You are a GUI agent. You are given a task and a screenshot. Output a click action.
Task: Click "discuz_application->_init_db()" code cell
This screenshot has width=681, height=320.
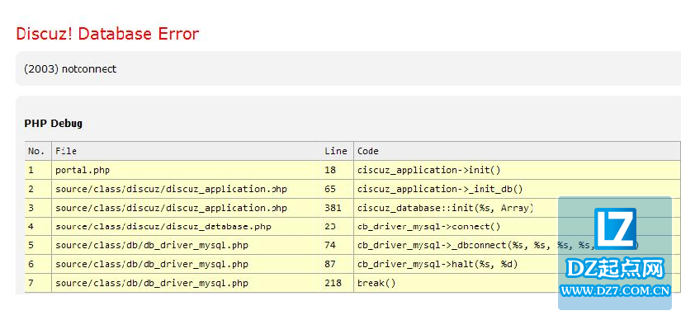[x=517, y=189]
